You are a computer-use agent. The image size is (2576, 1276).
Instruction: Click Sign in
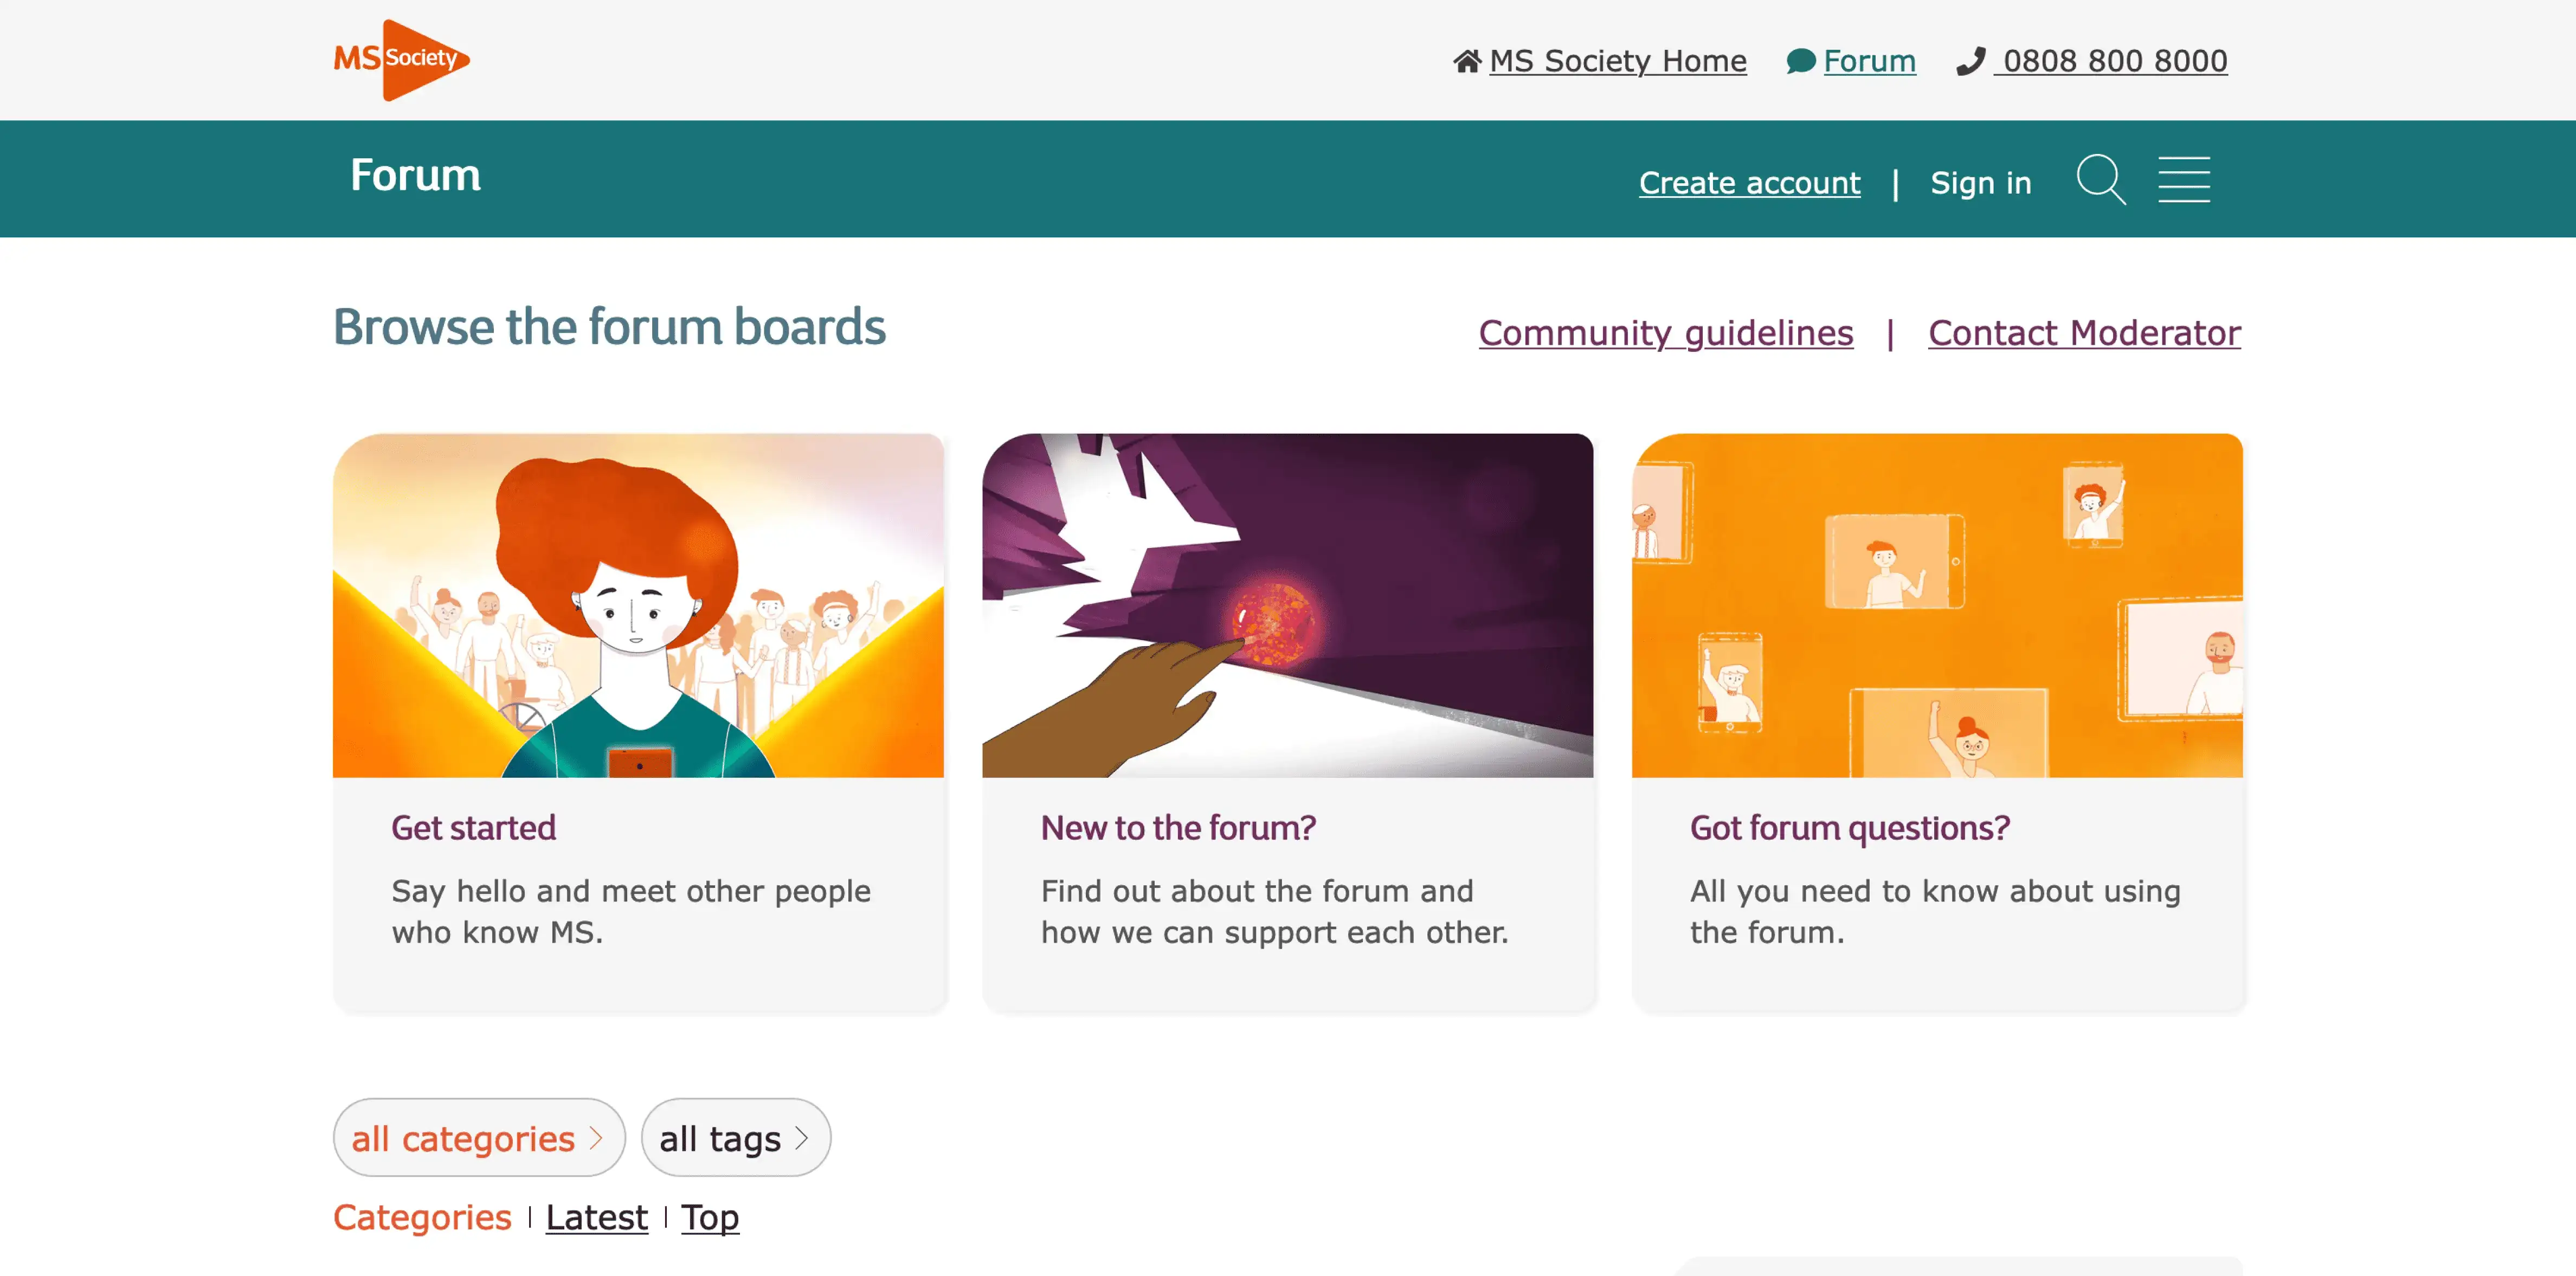coord(1980,183)
